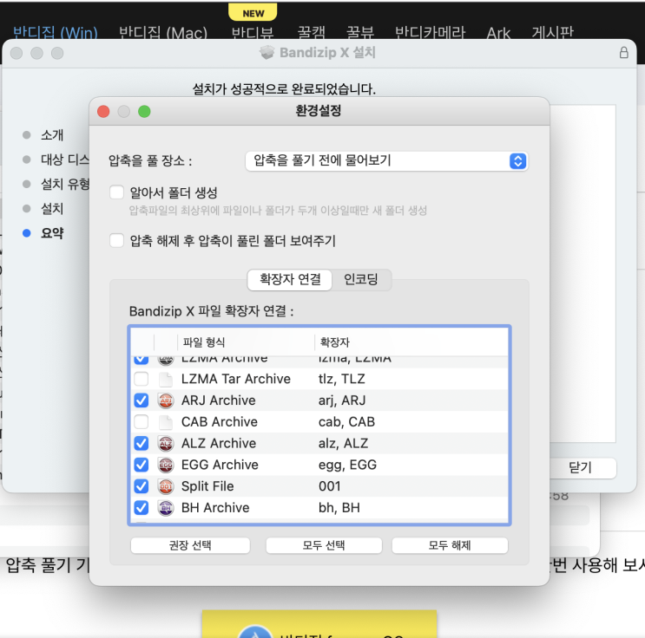Click the 파일 형식 column header
The height and width of the screenshot is (638, 645).
pos(246,342)
